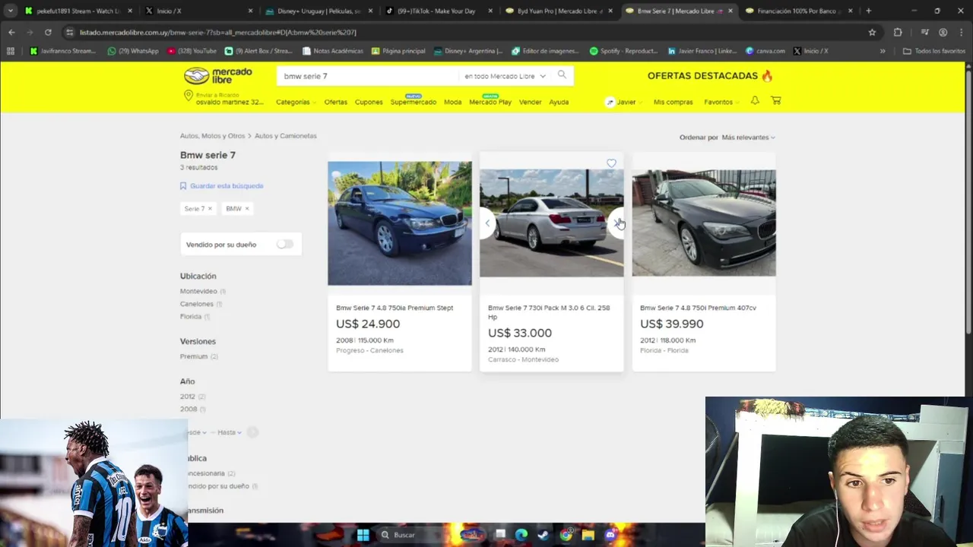Open File Explorer from the taskbar

(588, 535)
